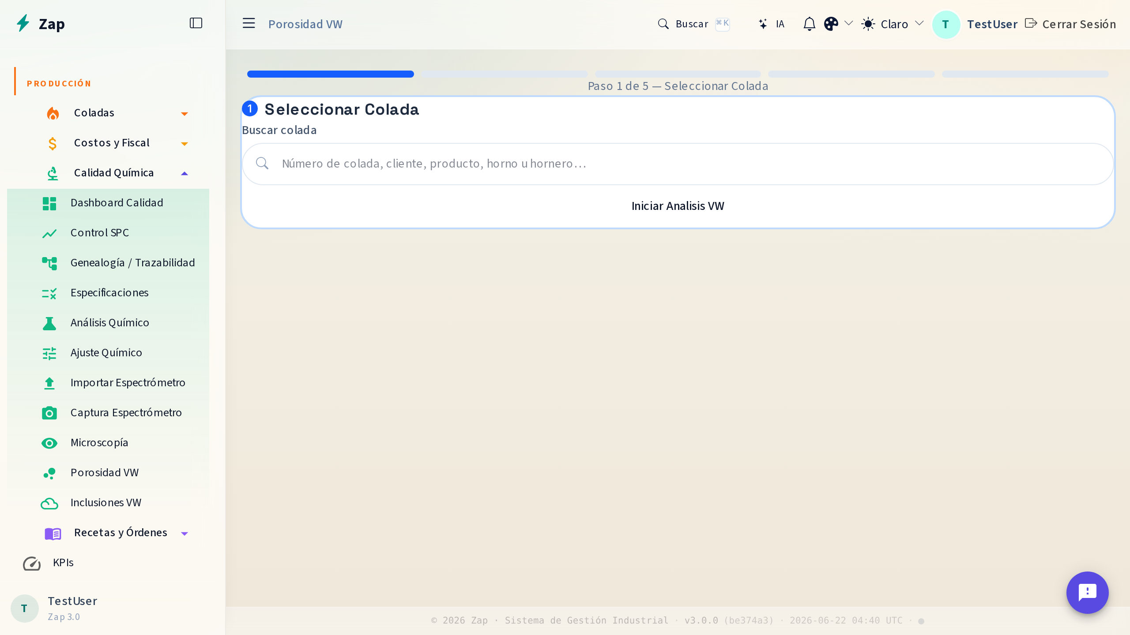Click the Captura Espectrómetro camera icon
The height and width of the screenshot is (635, 1130).
click(x=49, y=413)
